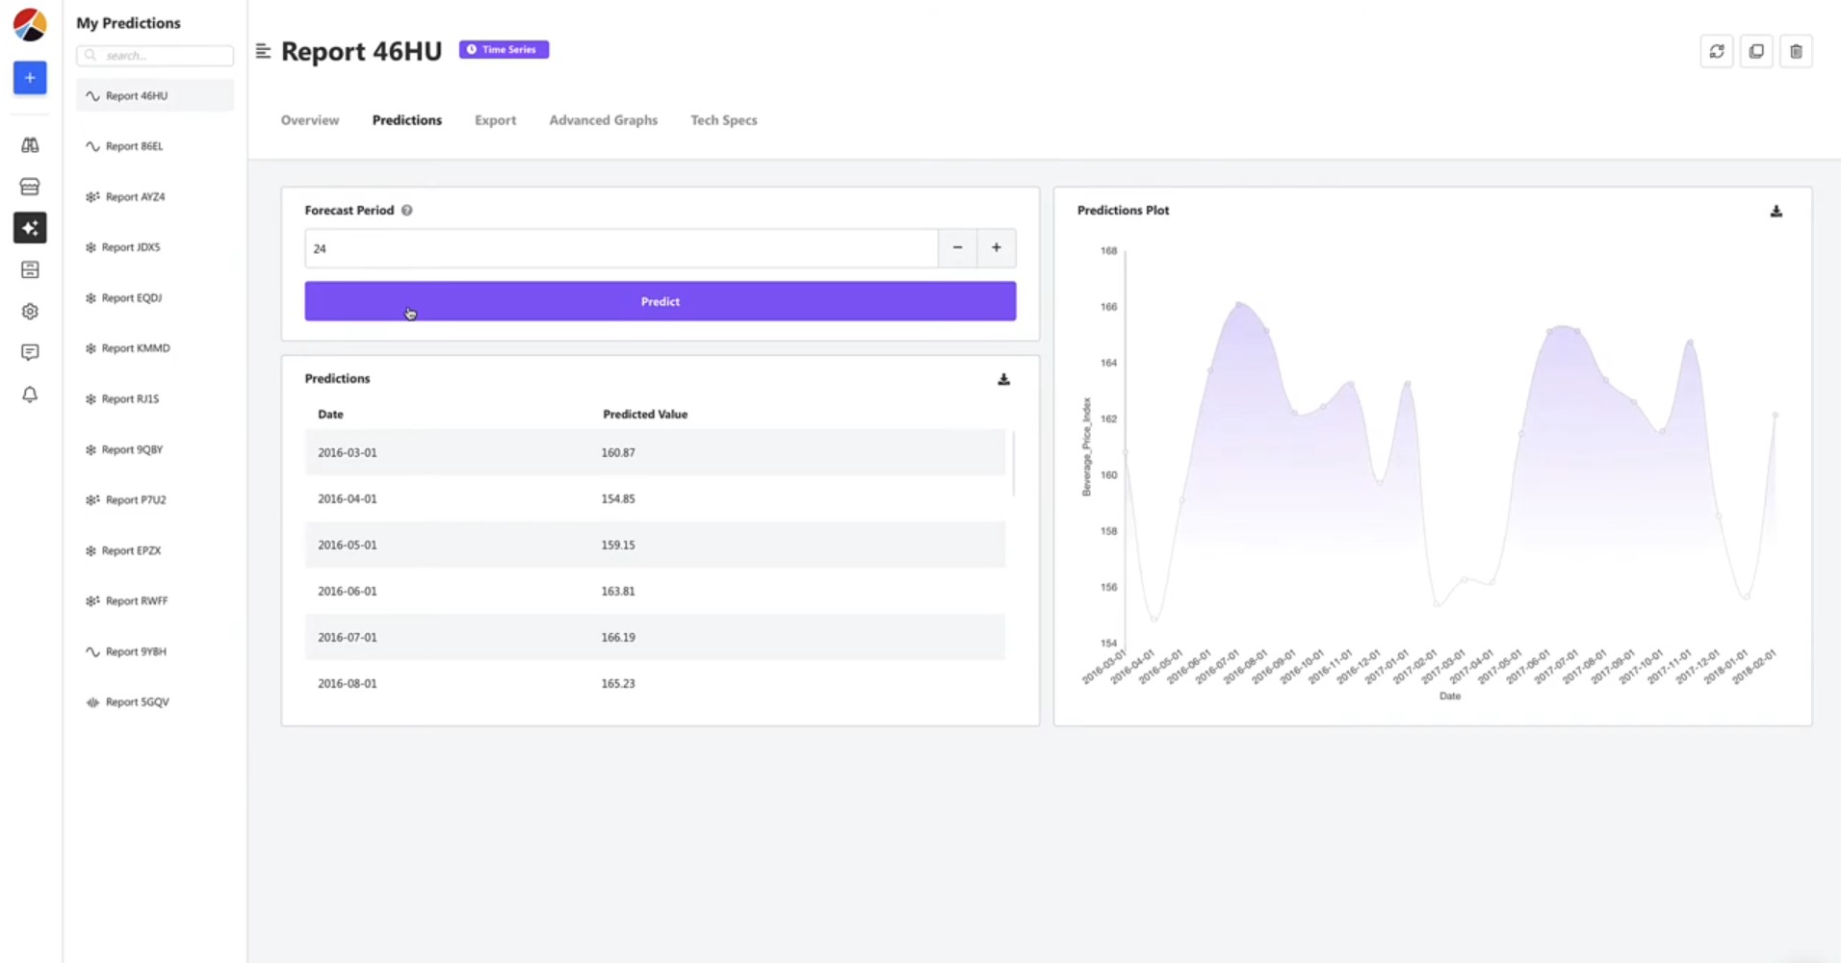Increase the forecast period with plus
Image resolution: width=1841 pixels, height=963 pixels.
click(997, 248)
